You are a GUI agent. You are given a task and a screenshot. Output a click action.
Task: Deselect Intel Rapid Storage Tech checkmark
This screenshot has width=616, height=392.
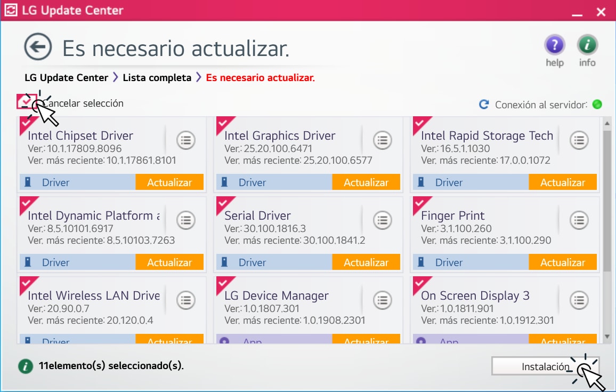click(x=420, y=123)
